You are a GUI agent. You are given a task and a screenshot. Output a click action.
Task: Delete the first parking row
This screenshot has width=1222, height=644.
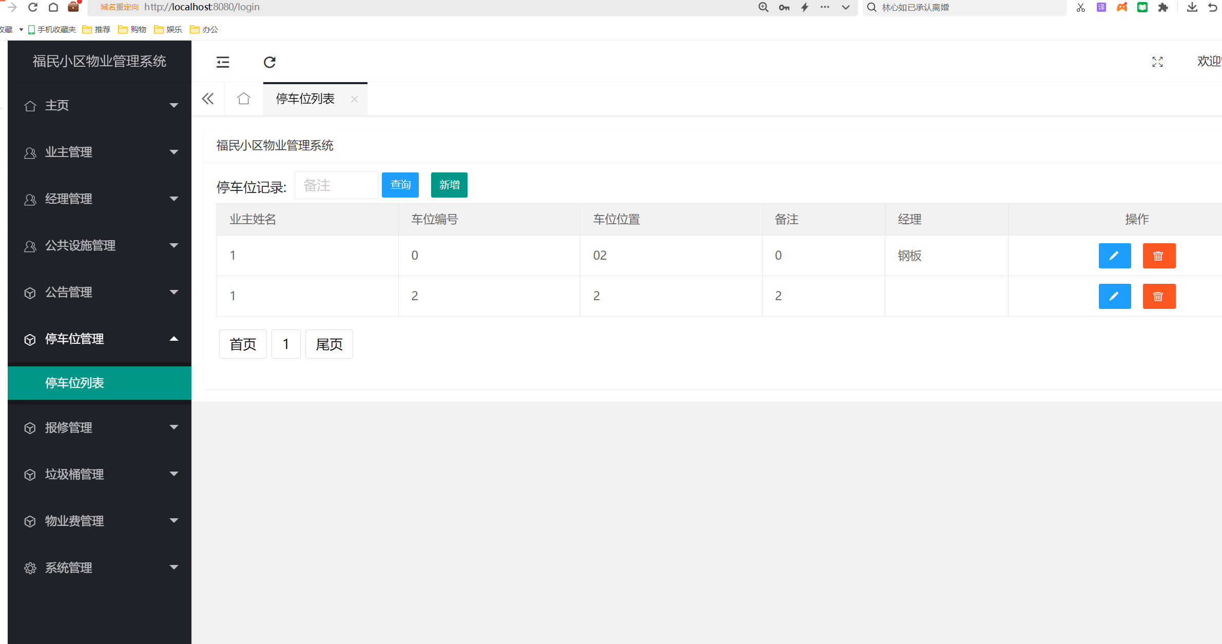1158,256
